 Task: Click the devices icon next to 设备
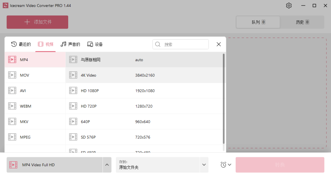[x=90, y=44]
